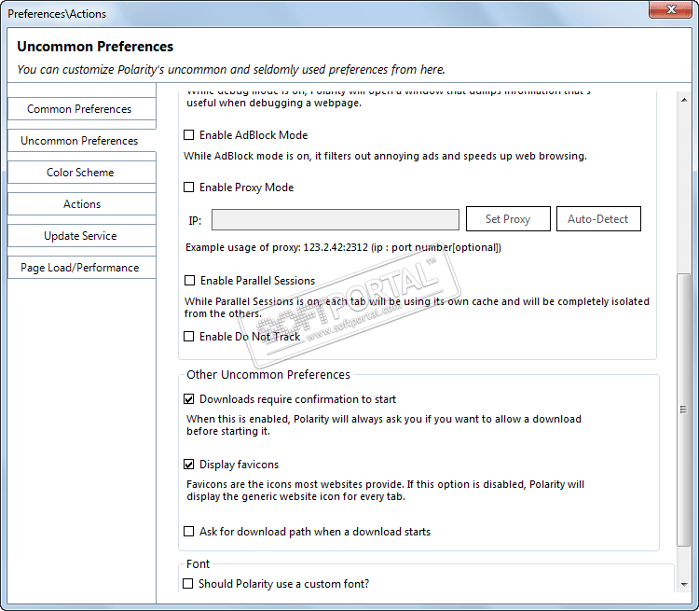Click the 'Uncommon Preferences' page heading
This screenshot has height=611, width=699.
(x=95, y=47)
